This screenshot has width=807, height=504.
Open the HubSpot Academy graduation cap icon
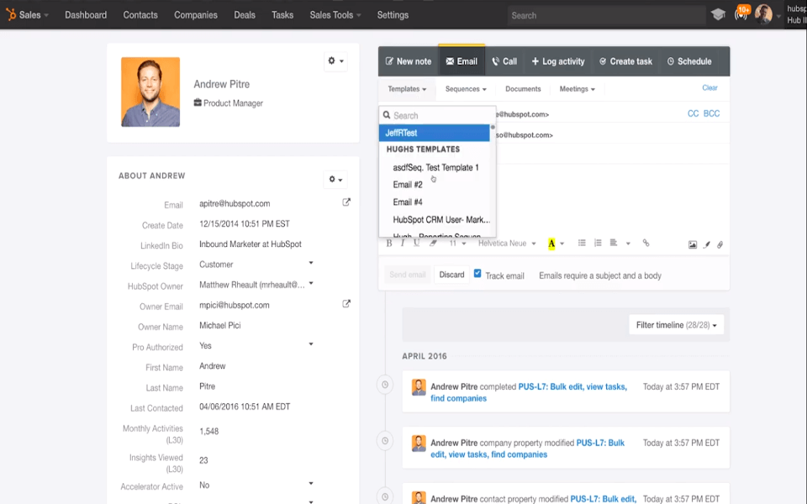[x=718, y=14]
